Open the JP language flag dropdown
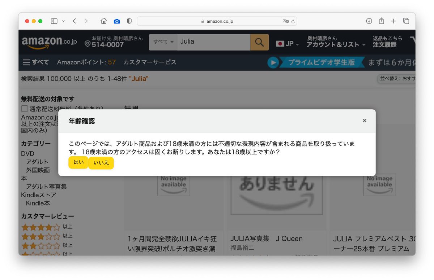The image size is (434, 280). 288,44
